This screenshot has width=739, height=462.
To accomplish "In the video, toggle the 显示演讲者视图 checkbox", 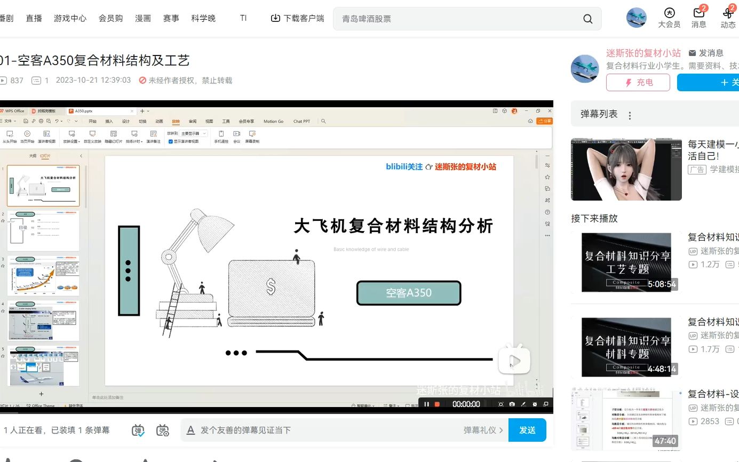I will click(x=170, y=142).
